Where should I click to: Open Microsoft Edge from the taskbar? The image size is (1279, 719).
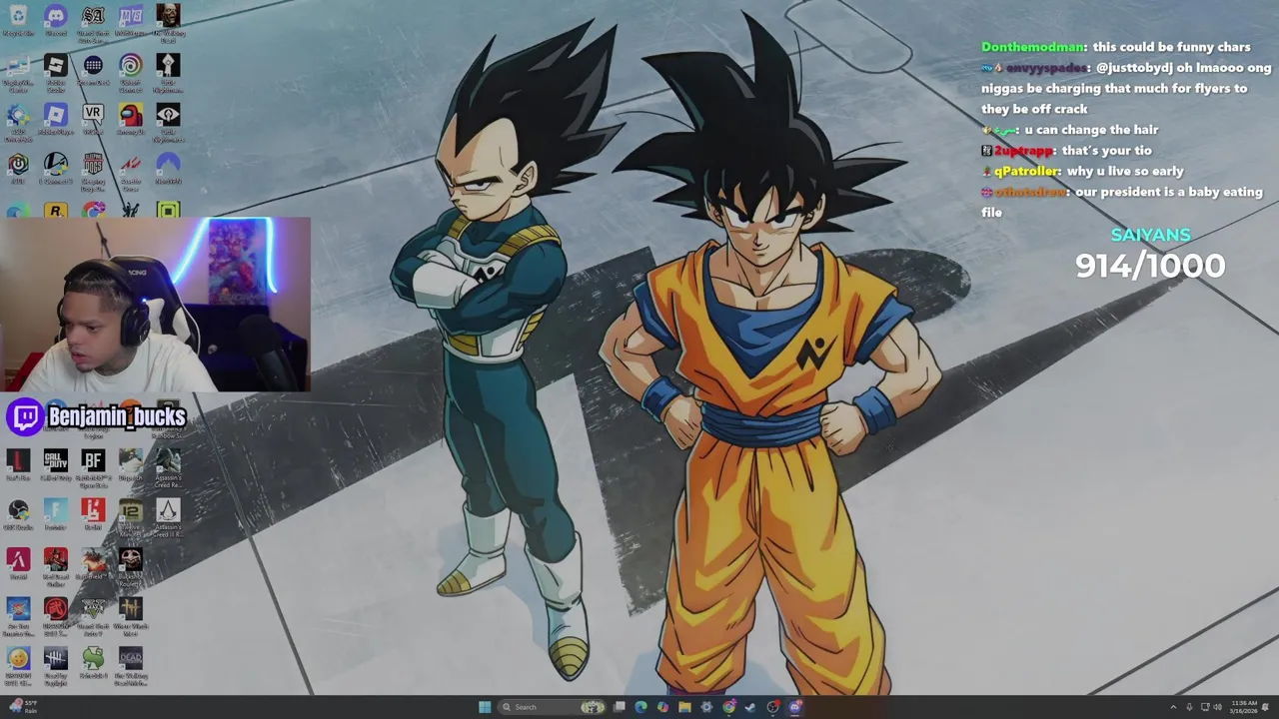pos(640,707)
